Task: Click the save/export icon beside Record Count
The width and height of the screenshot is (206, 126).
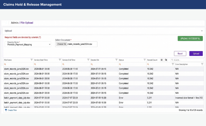Action: 162,60
